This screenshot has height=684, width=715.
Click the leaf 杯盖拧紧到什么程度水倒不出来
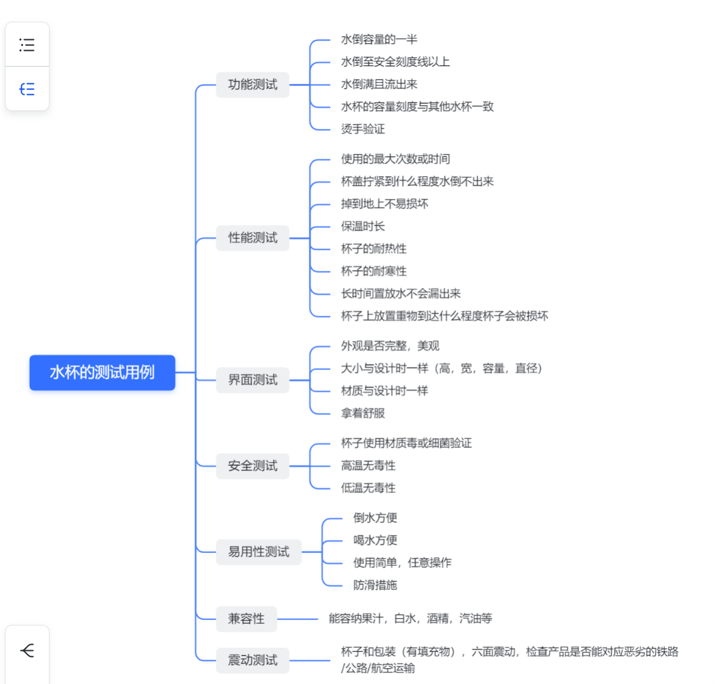pos(417,181)
